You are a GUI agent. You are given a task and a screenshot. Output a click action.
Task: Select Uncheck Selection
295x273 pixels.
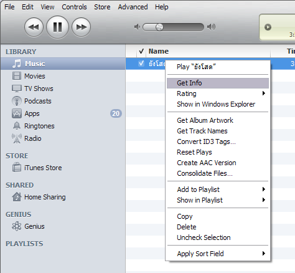[218, 237]
